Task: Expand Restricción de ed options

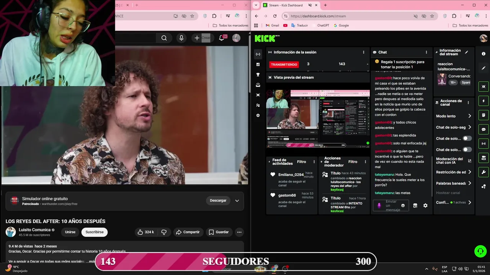Action: coord(470,172)
